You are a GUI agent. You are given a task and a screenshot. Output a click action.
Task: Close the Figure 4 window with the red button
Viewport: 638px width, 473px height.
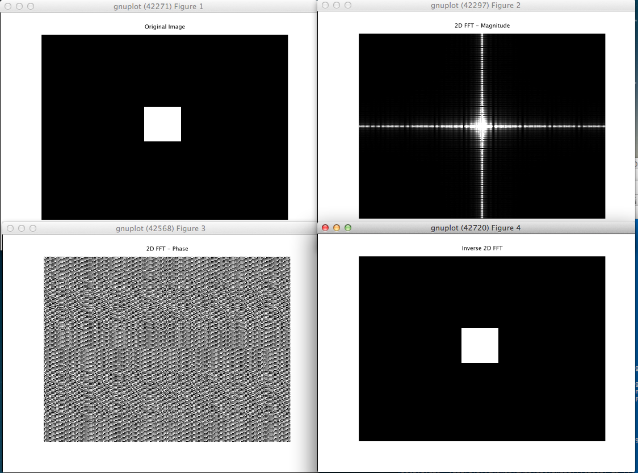tap(325, 228)
